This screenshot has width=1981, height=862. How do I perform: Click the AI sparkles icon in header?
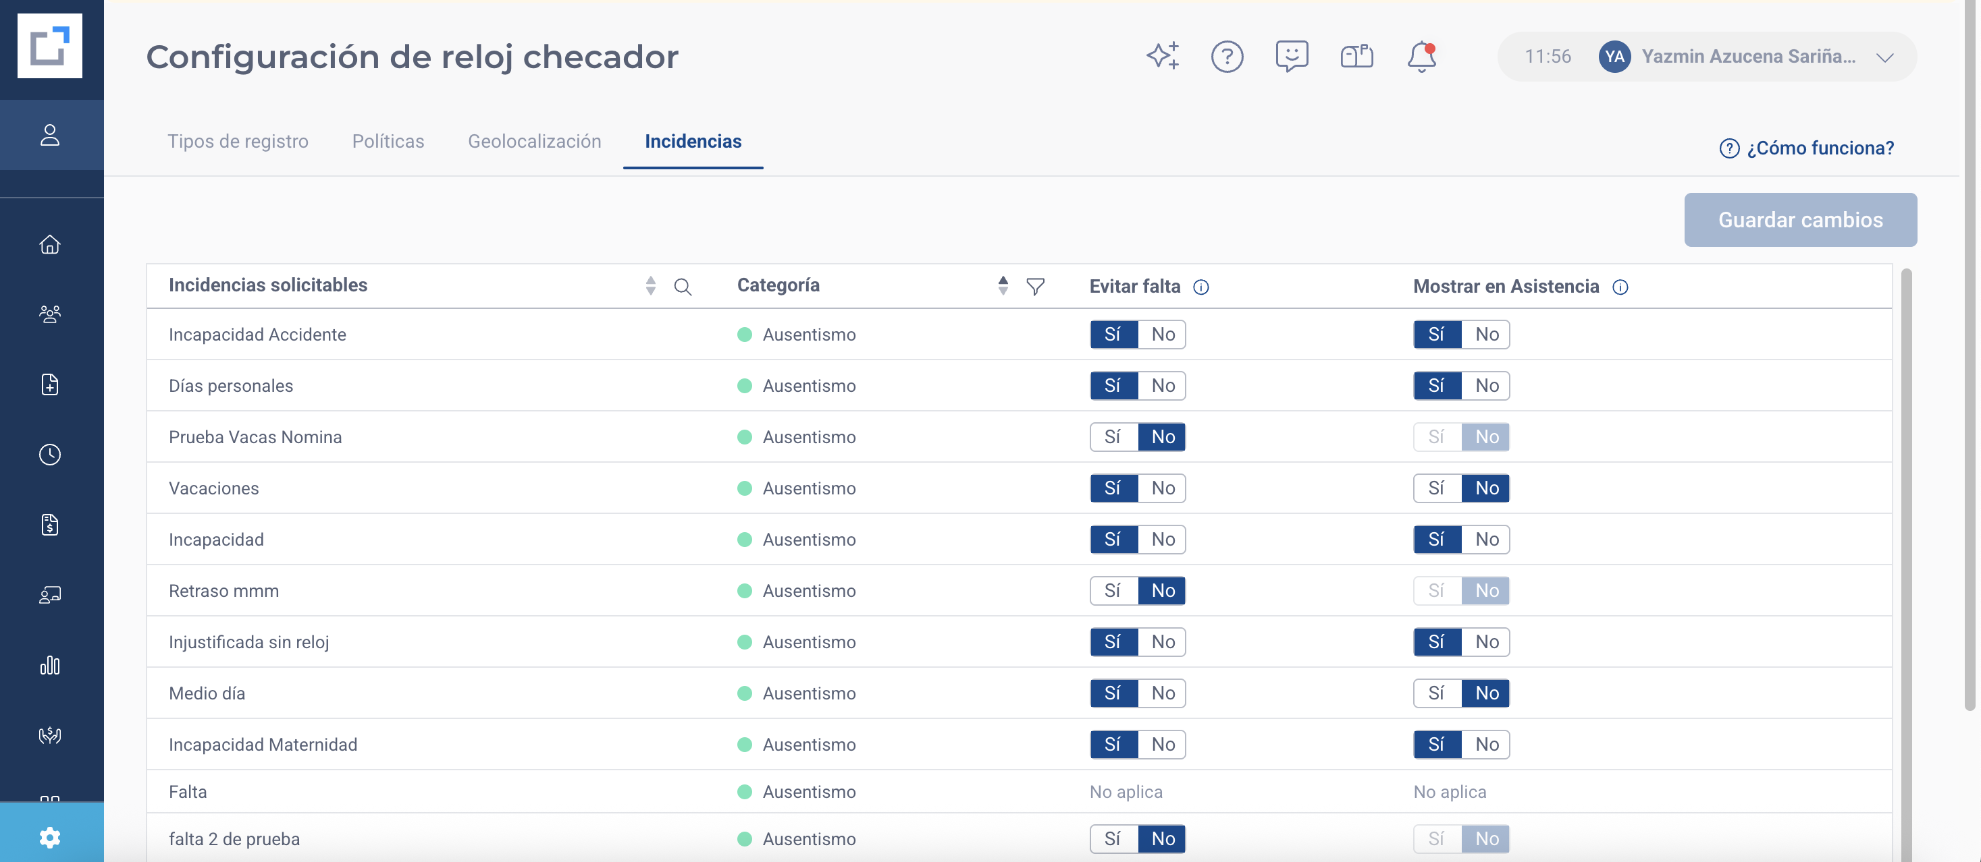tap(1162, 56)
